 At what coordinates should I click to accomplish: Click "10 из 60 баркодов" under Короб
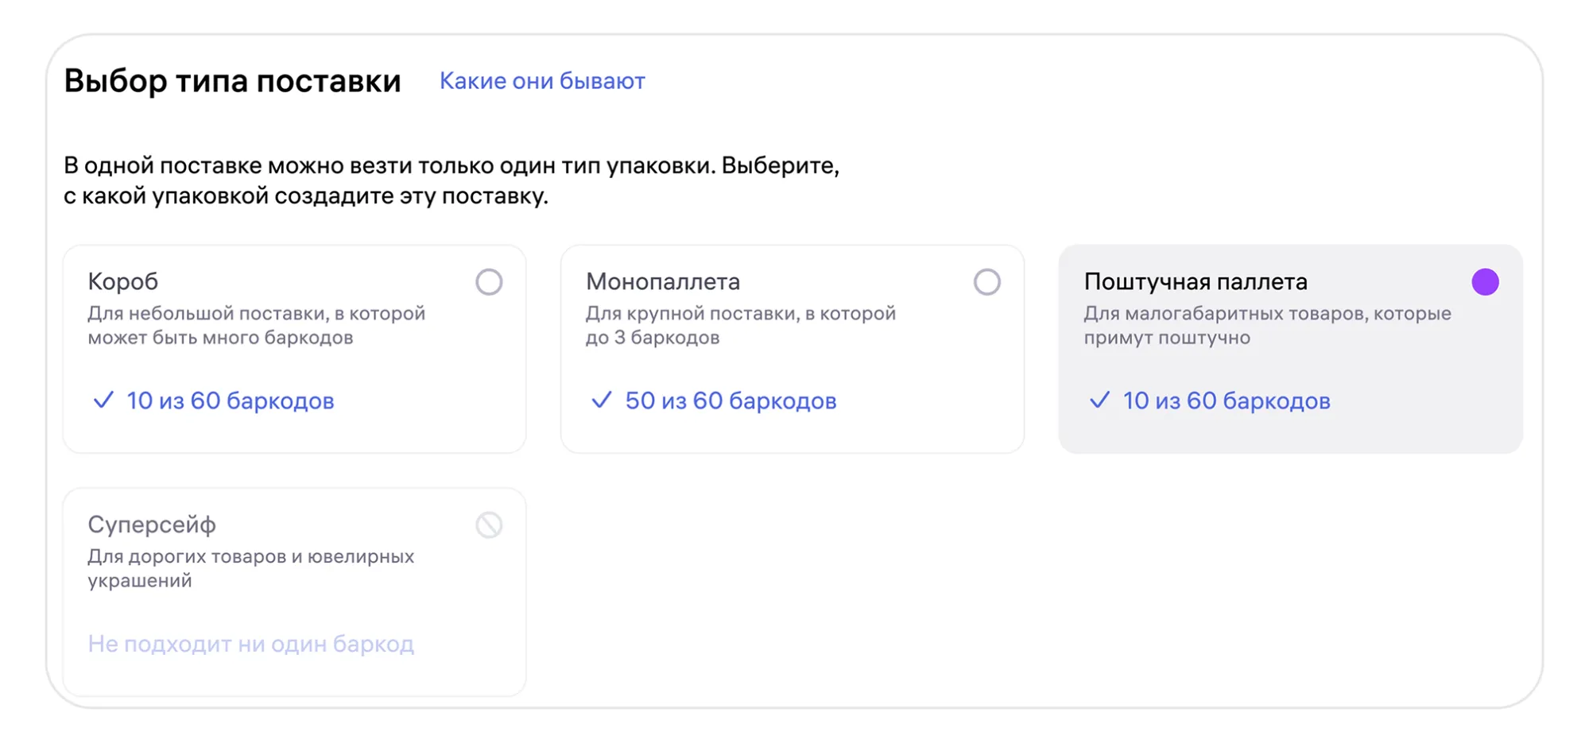231,401
